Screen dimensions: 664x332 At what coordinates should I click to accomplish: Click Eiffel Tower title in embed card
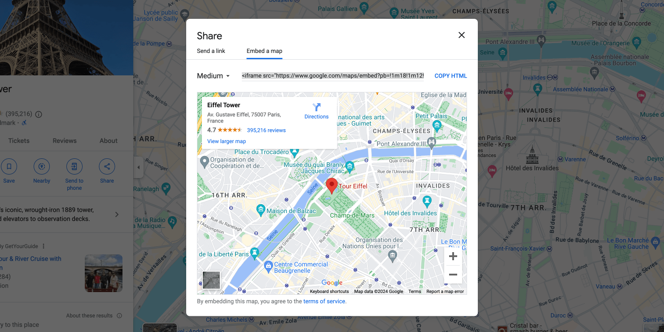[224, 105]
